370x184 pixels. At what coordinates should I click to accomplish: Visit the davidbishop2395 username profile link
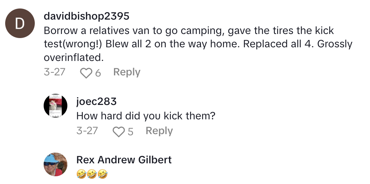point(86,16)
